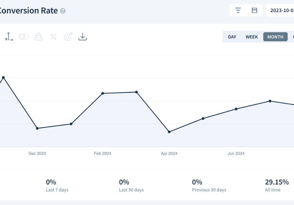Viewport: 294px width, 205px height.
Task: Toggle the stacked layers chart icon
Action: coord(38,37)
